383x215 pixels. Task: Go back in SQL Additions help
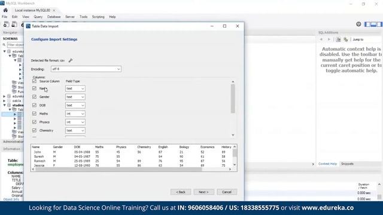coord(321,39)
